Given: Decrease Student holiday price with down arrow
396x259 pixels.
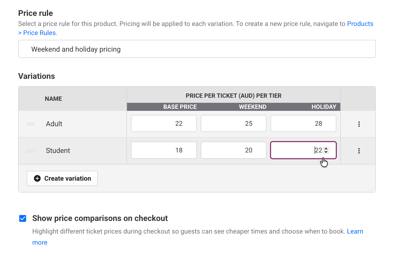Looking at the screenshot, I should click(326, 152).
